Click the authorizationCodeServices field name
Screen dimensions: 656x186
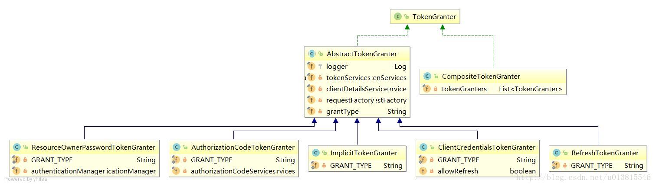point(233,171)
